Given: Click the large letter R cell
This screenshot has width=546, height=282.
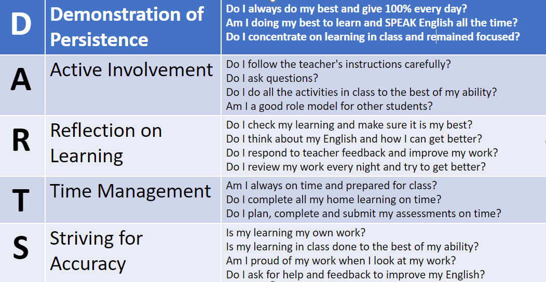Looking at the screenshot, I should coord(21,141).
